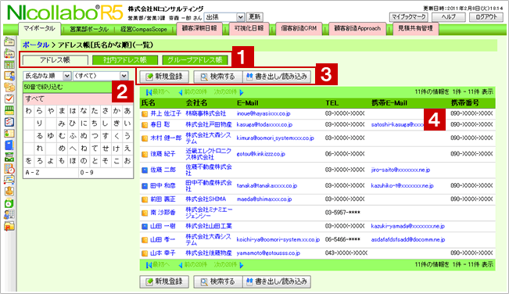Open the 出張 status dropdown in header
This screenshot has width=509, height=294.
[224, 17]
